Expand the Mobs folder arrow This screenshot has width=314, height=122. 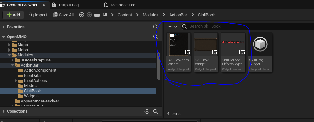9,50
